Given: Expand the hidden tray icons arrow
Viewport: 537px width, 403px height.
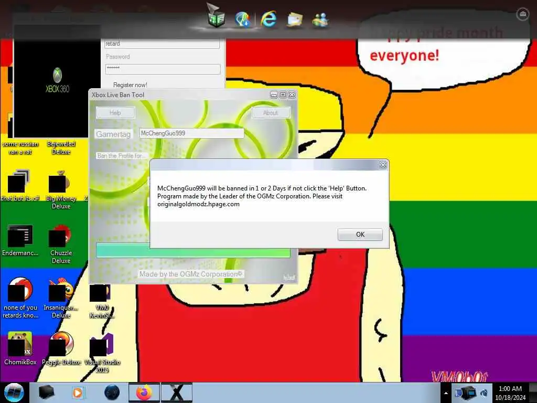Looking at the screenshot, I should coord(446,393).
